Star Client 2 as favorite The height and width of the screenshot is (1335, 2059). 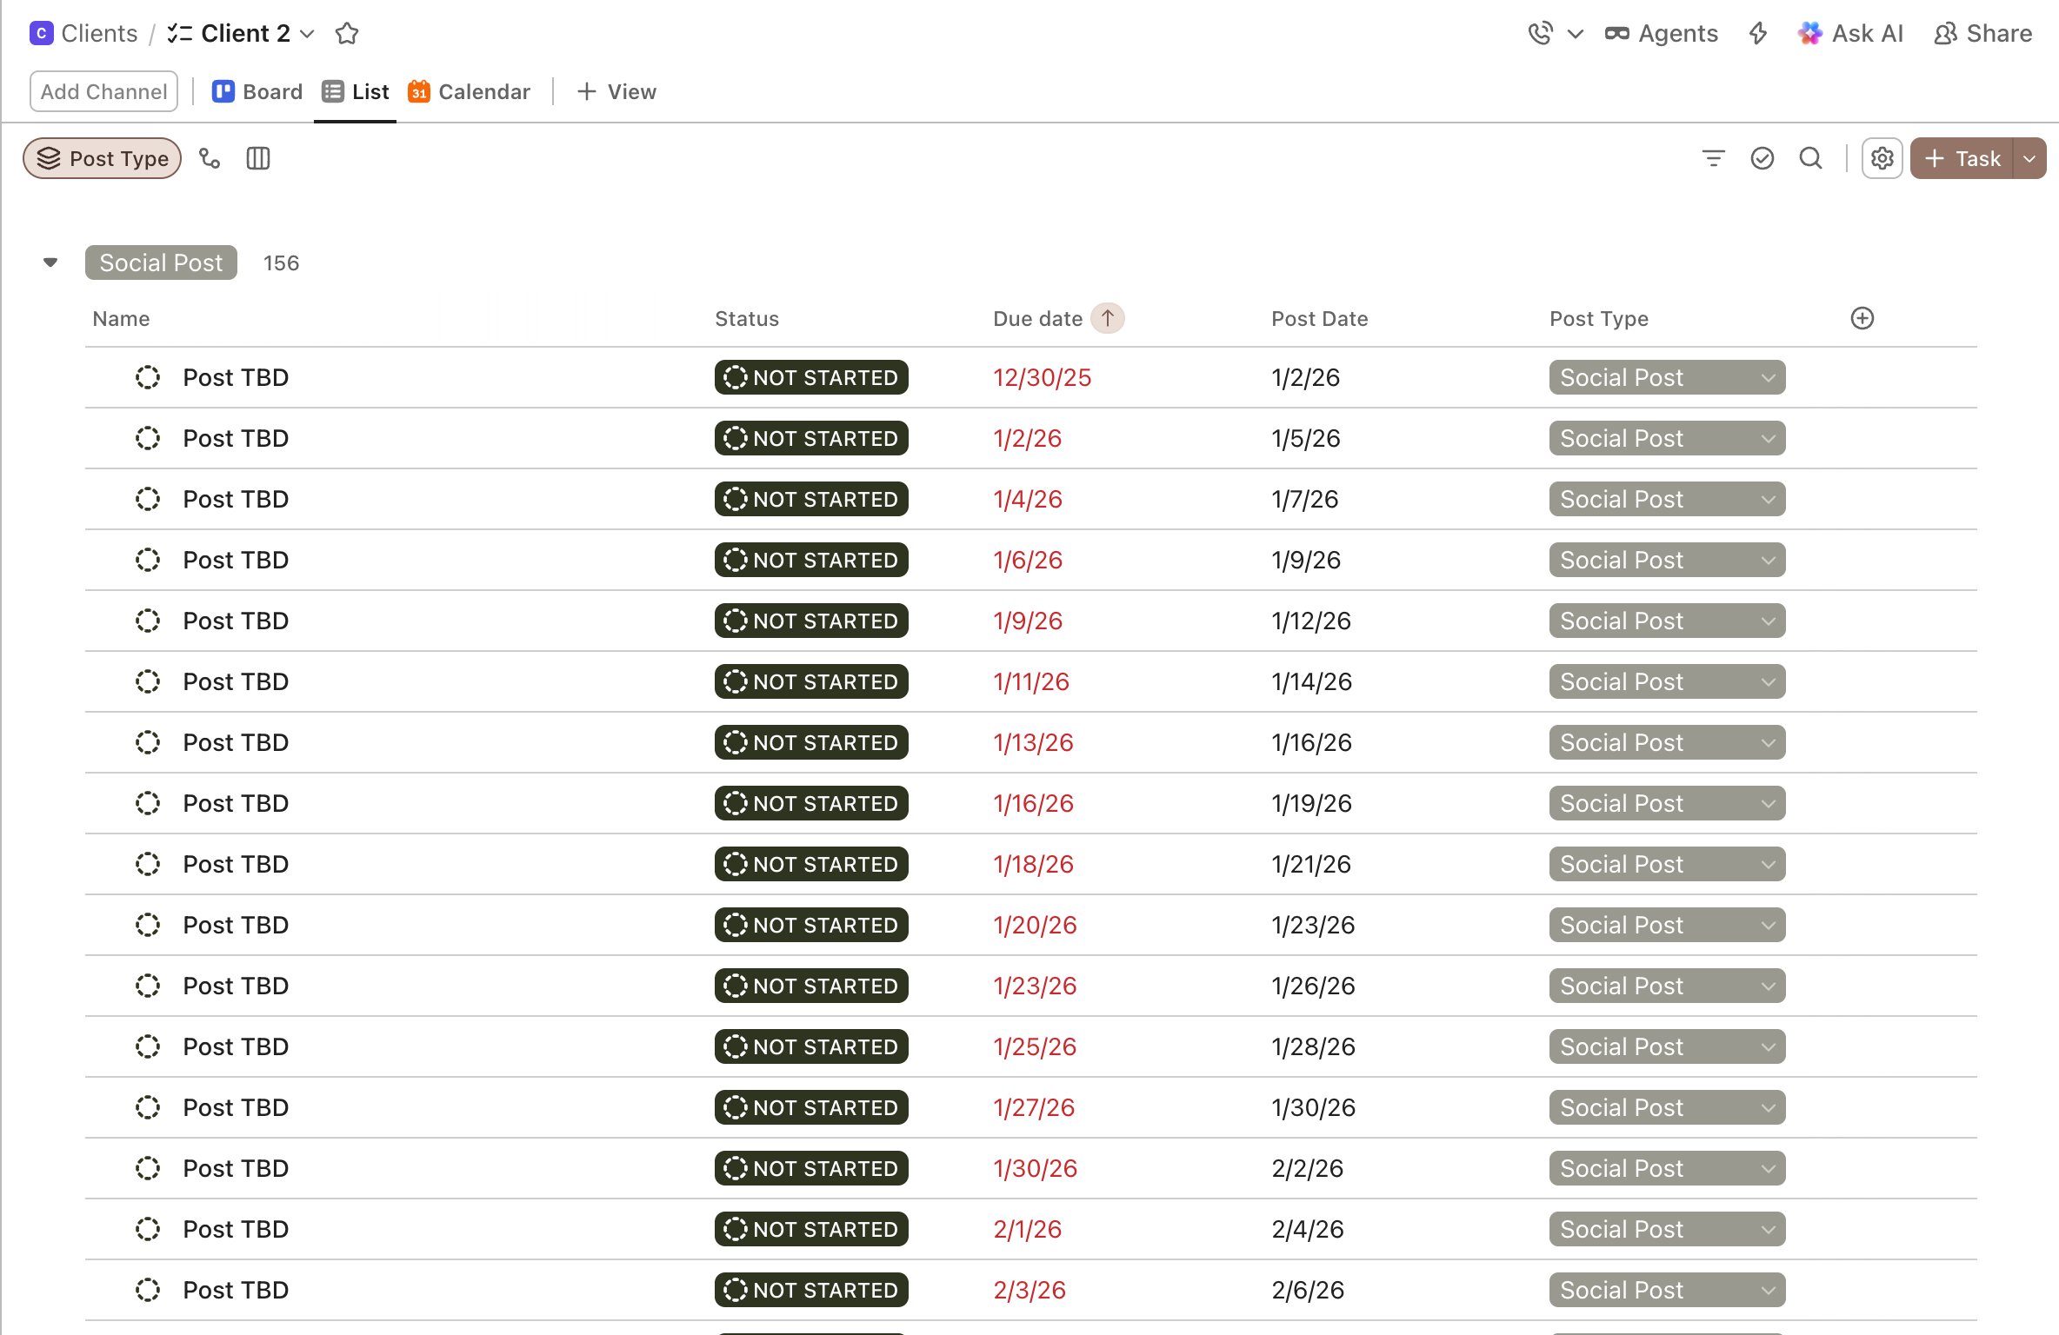tap(347, 33)
